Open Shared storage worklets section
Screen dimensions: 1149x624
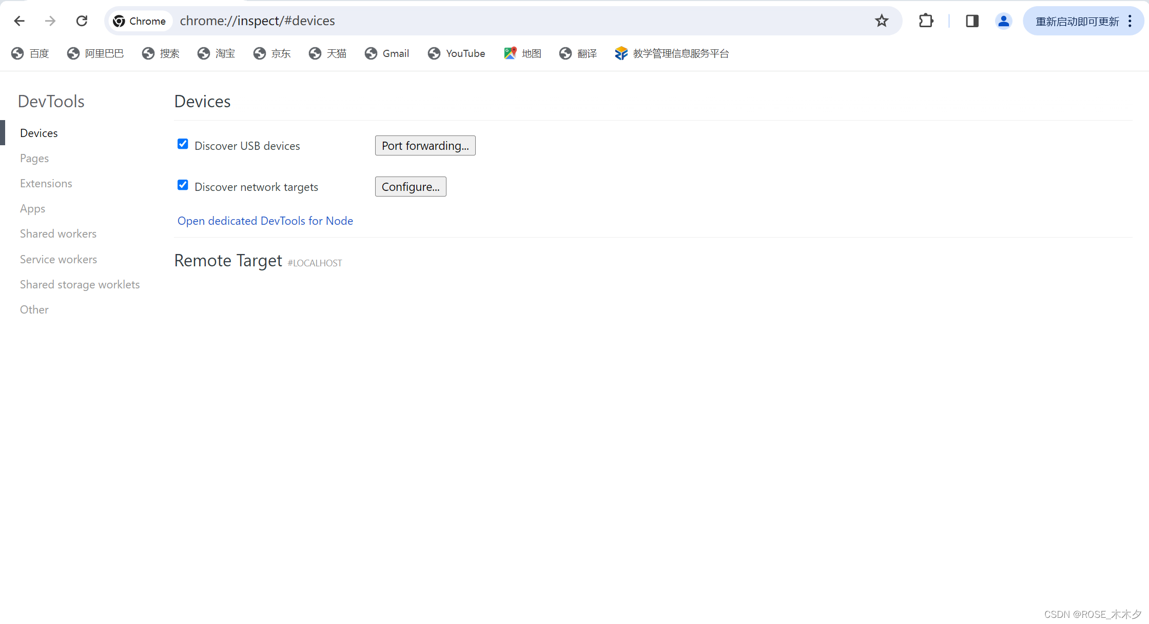[80, 284]
